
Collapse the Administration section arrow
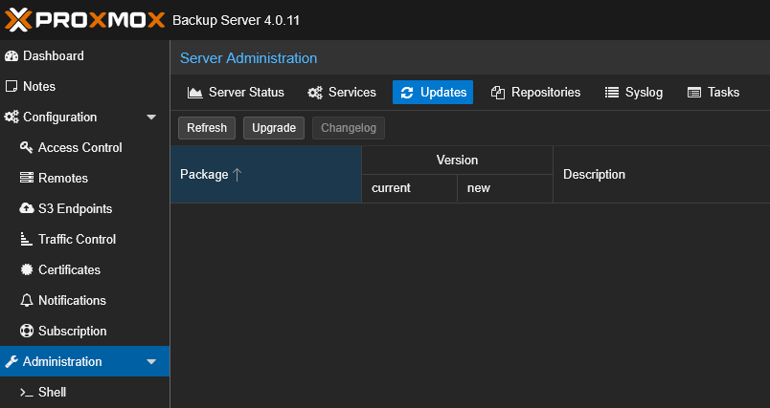(151, 362)
